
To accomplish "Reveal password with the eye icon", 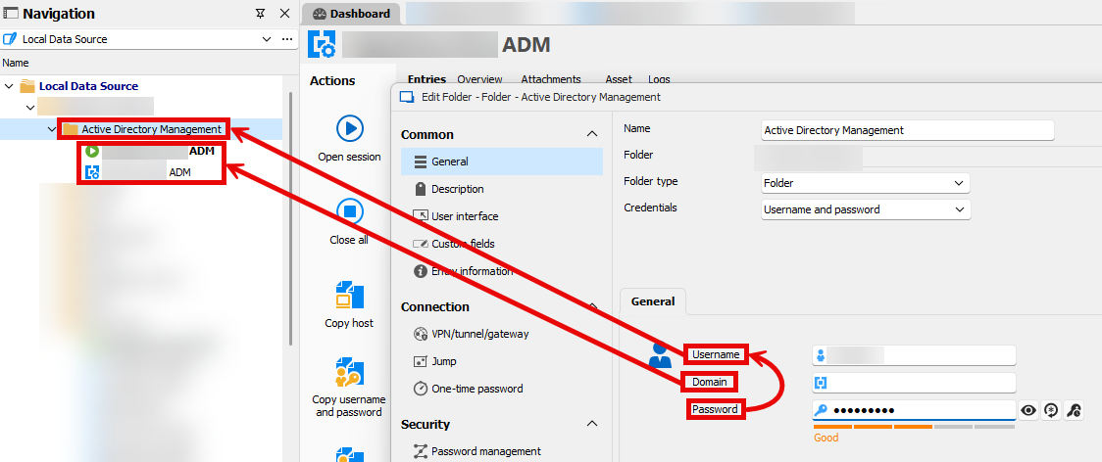I will click(1028, 411).
